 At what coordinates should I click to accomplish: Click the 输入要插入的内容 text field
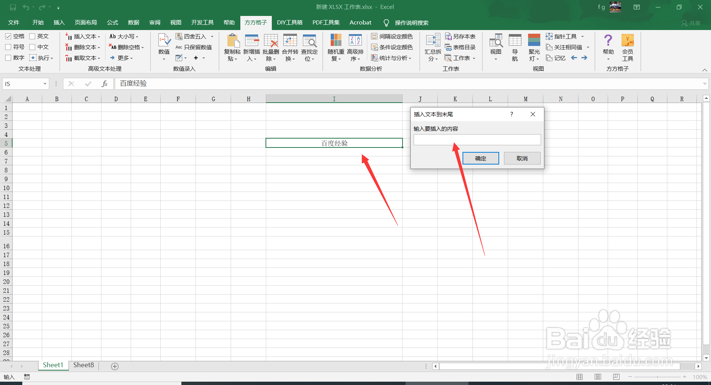pyautogui.click(x=477, y=140)
